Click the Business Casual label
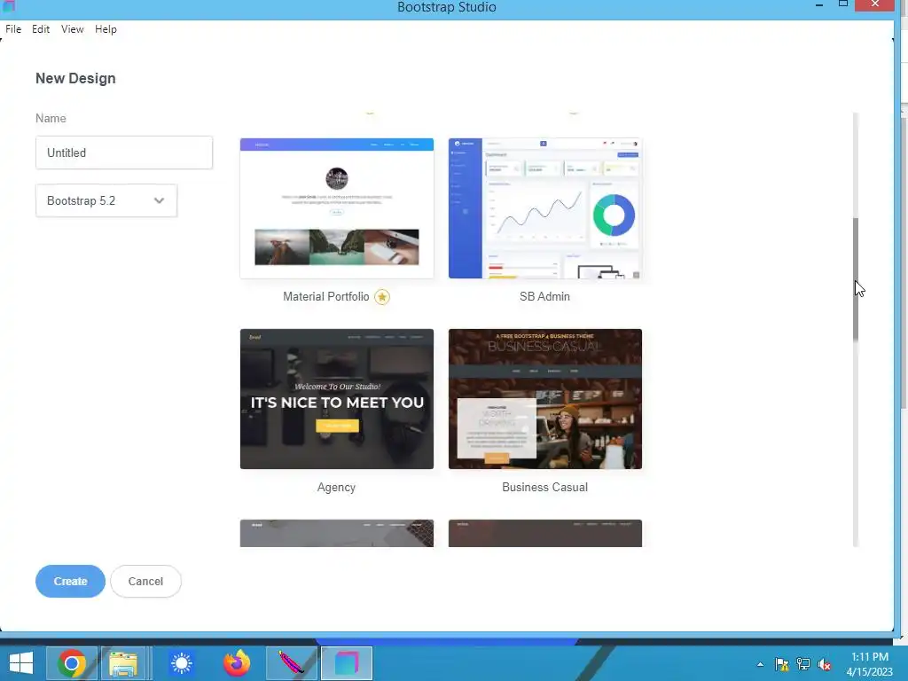This screenshot has height=681, width=908. click(x=545, y=488)
